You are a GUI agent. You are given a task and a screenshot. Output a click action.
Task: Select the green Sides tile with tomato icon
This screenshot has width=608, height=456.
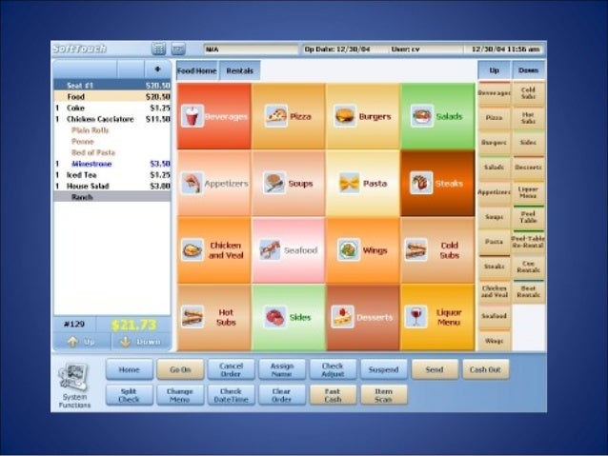[289, 317]
